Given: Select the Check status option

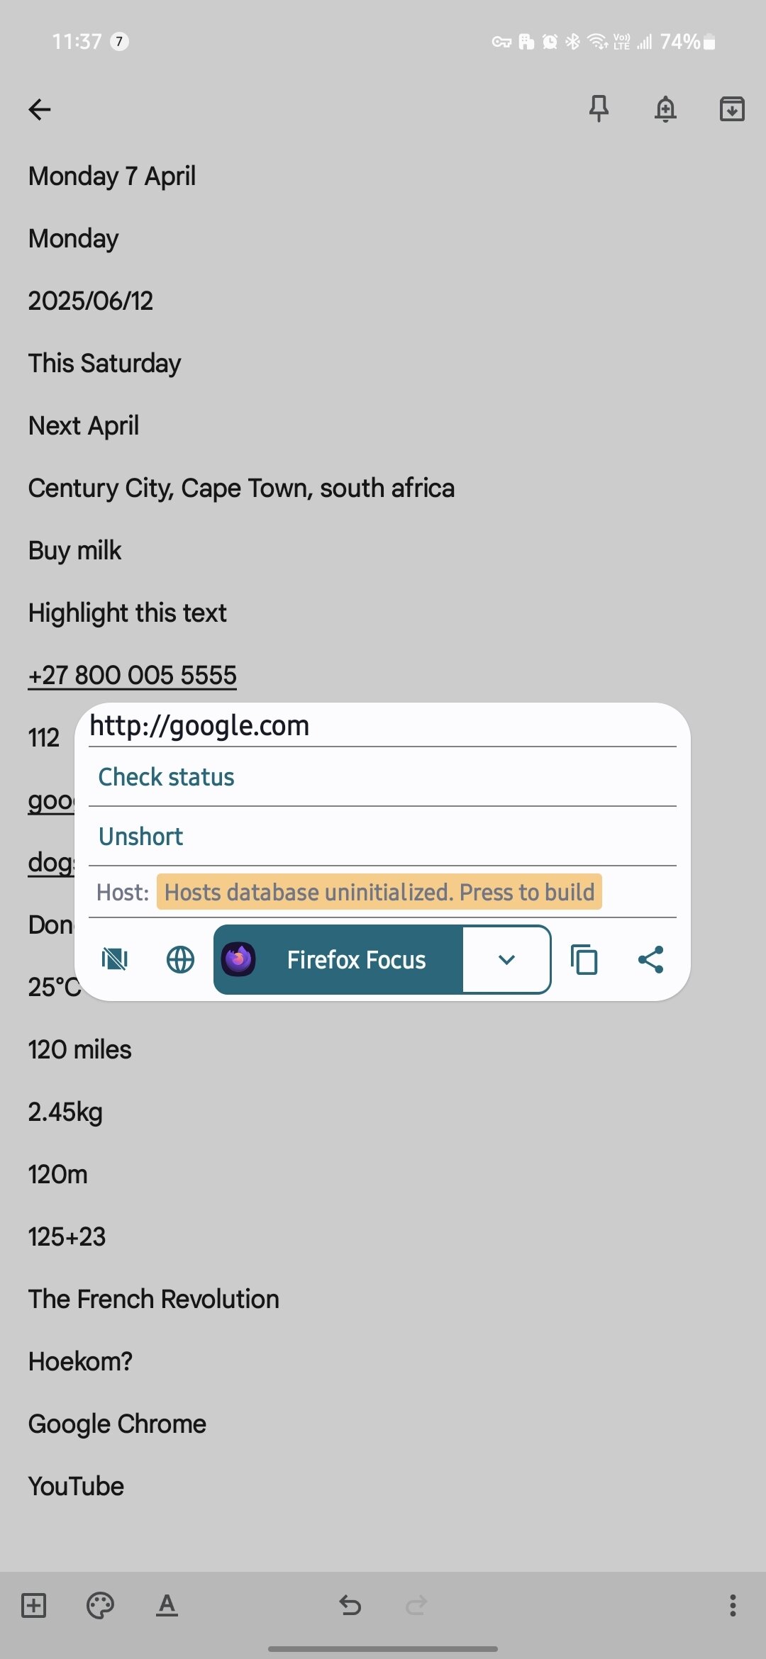Looking at the screenshot, I should (x=166, y=777).
